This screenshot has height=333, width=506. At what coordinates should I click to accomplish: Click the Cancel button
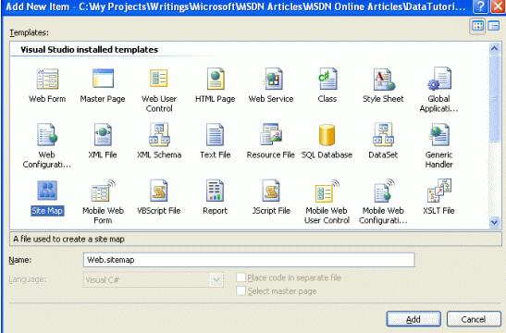474,319
